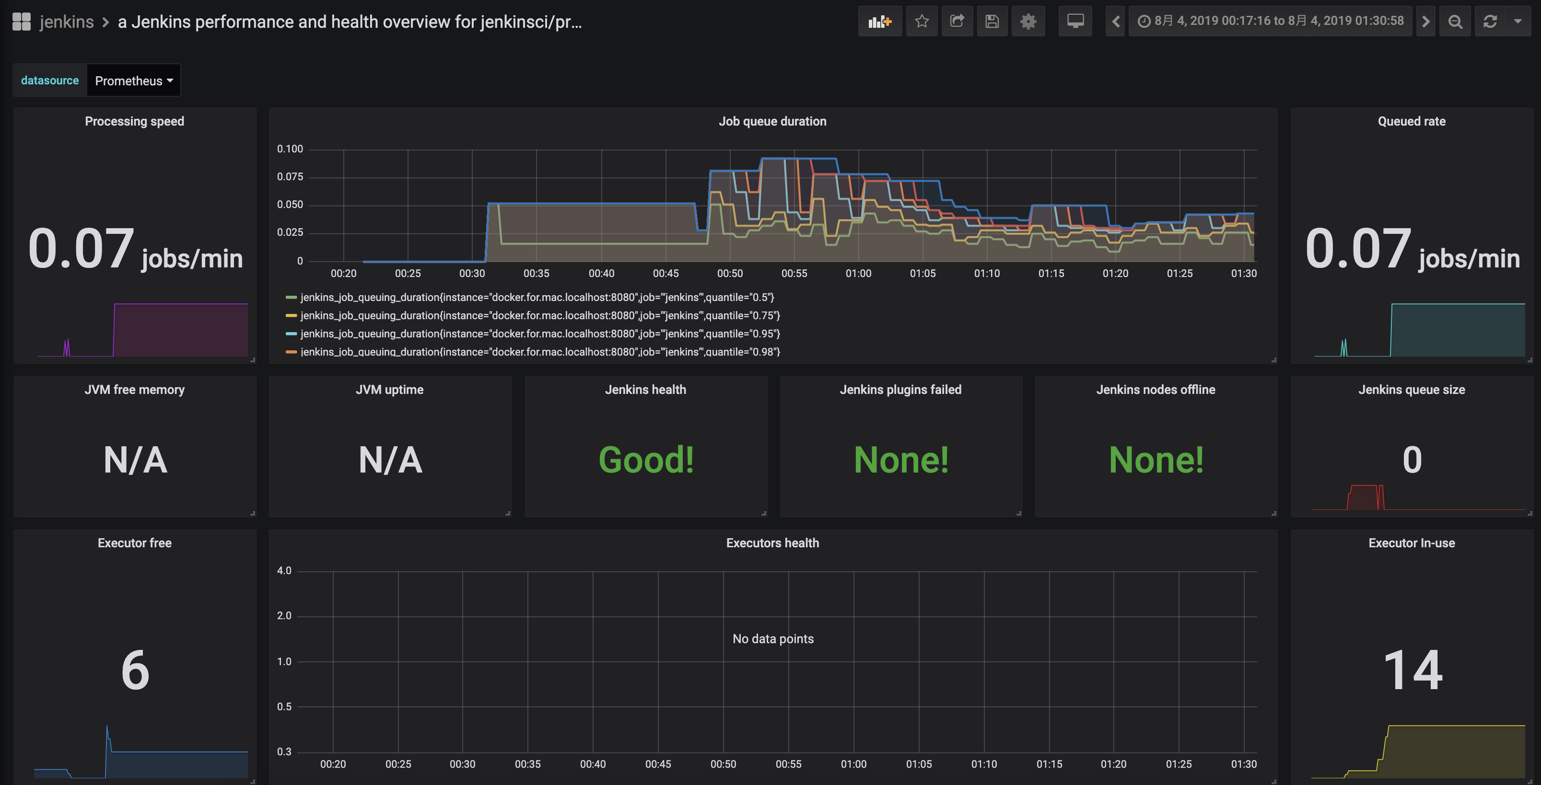Open refresh interval dropdown arrow
Image resolution: width=1541 pixels, height=785 pixels.
click(1518, 22)
